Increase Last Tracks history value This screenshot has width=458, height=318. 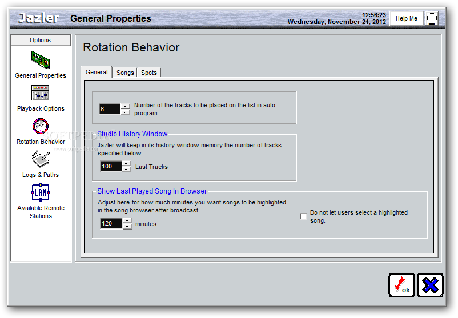[126, 163]
